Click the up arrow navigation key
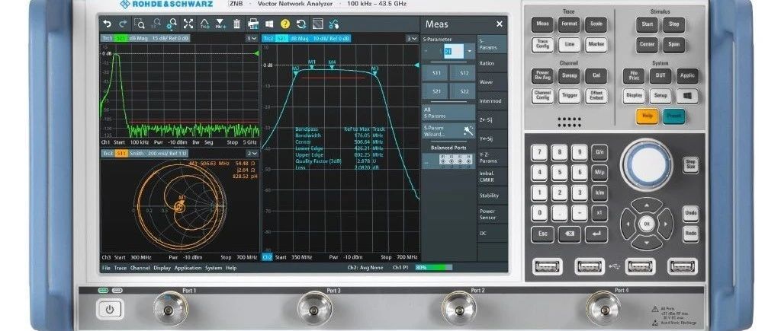 tap(647, 205)
